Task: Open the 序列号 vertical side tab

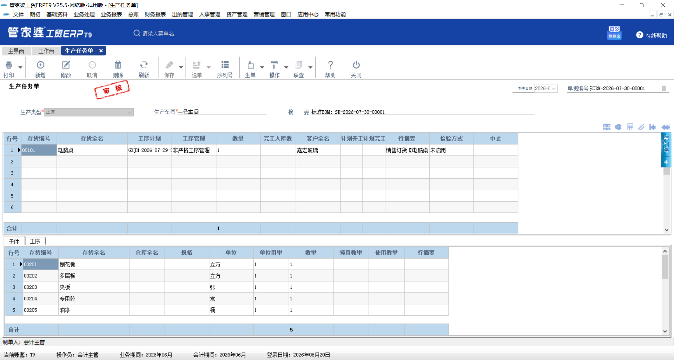Action: (666, 144)
